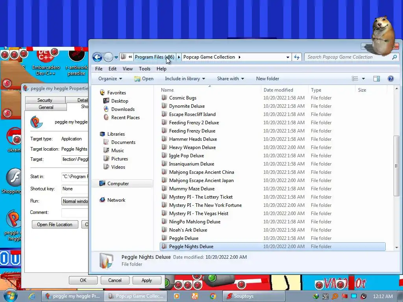The image size is (403, 302).
Task: Launch Internet Explorer from taskbar
Action: (31, 296)
